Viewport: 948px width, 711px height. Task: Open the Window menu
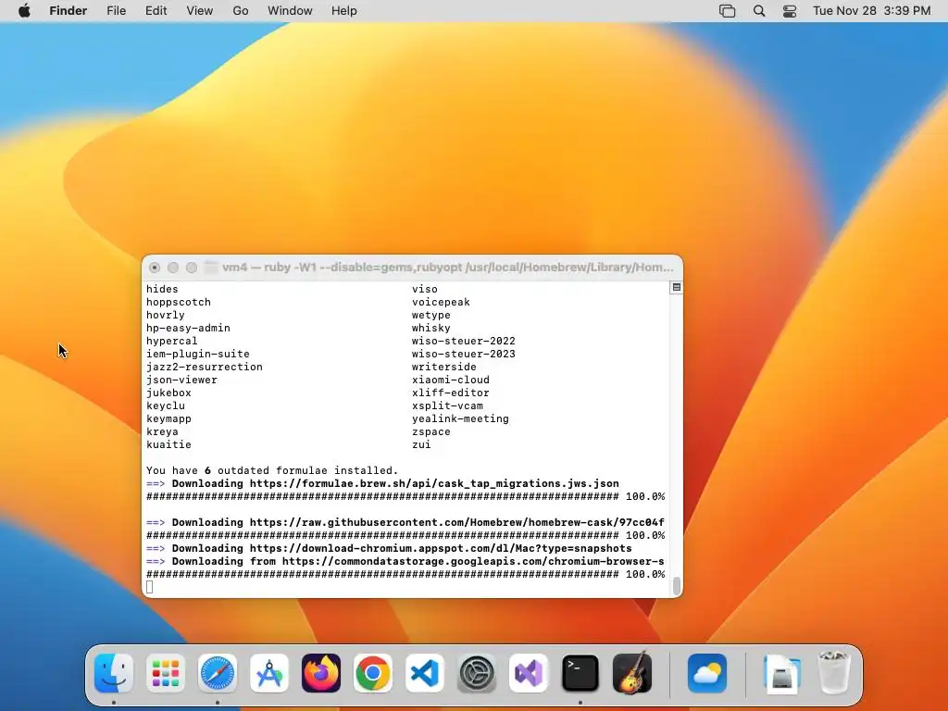click(290, 11)
